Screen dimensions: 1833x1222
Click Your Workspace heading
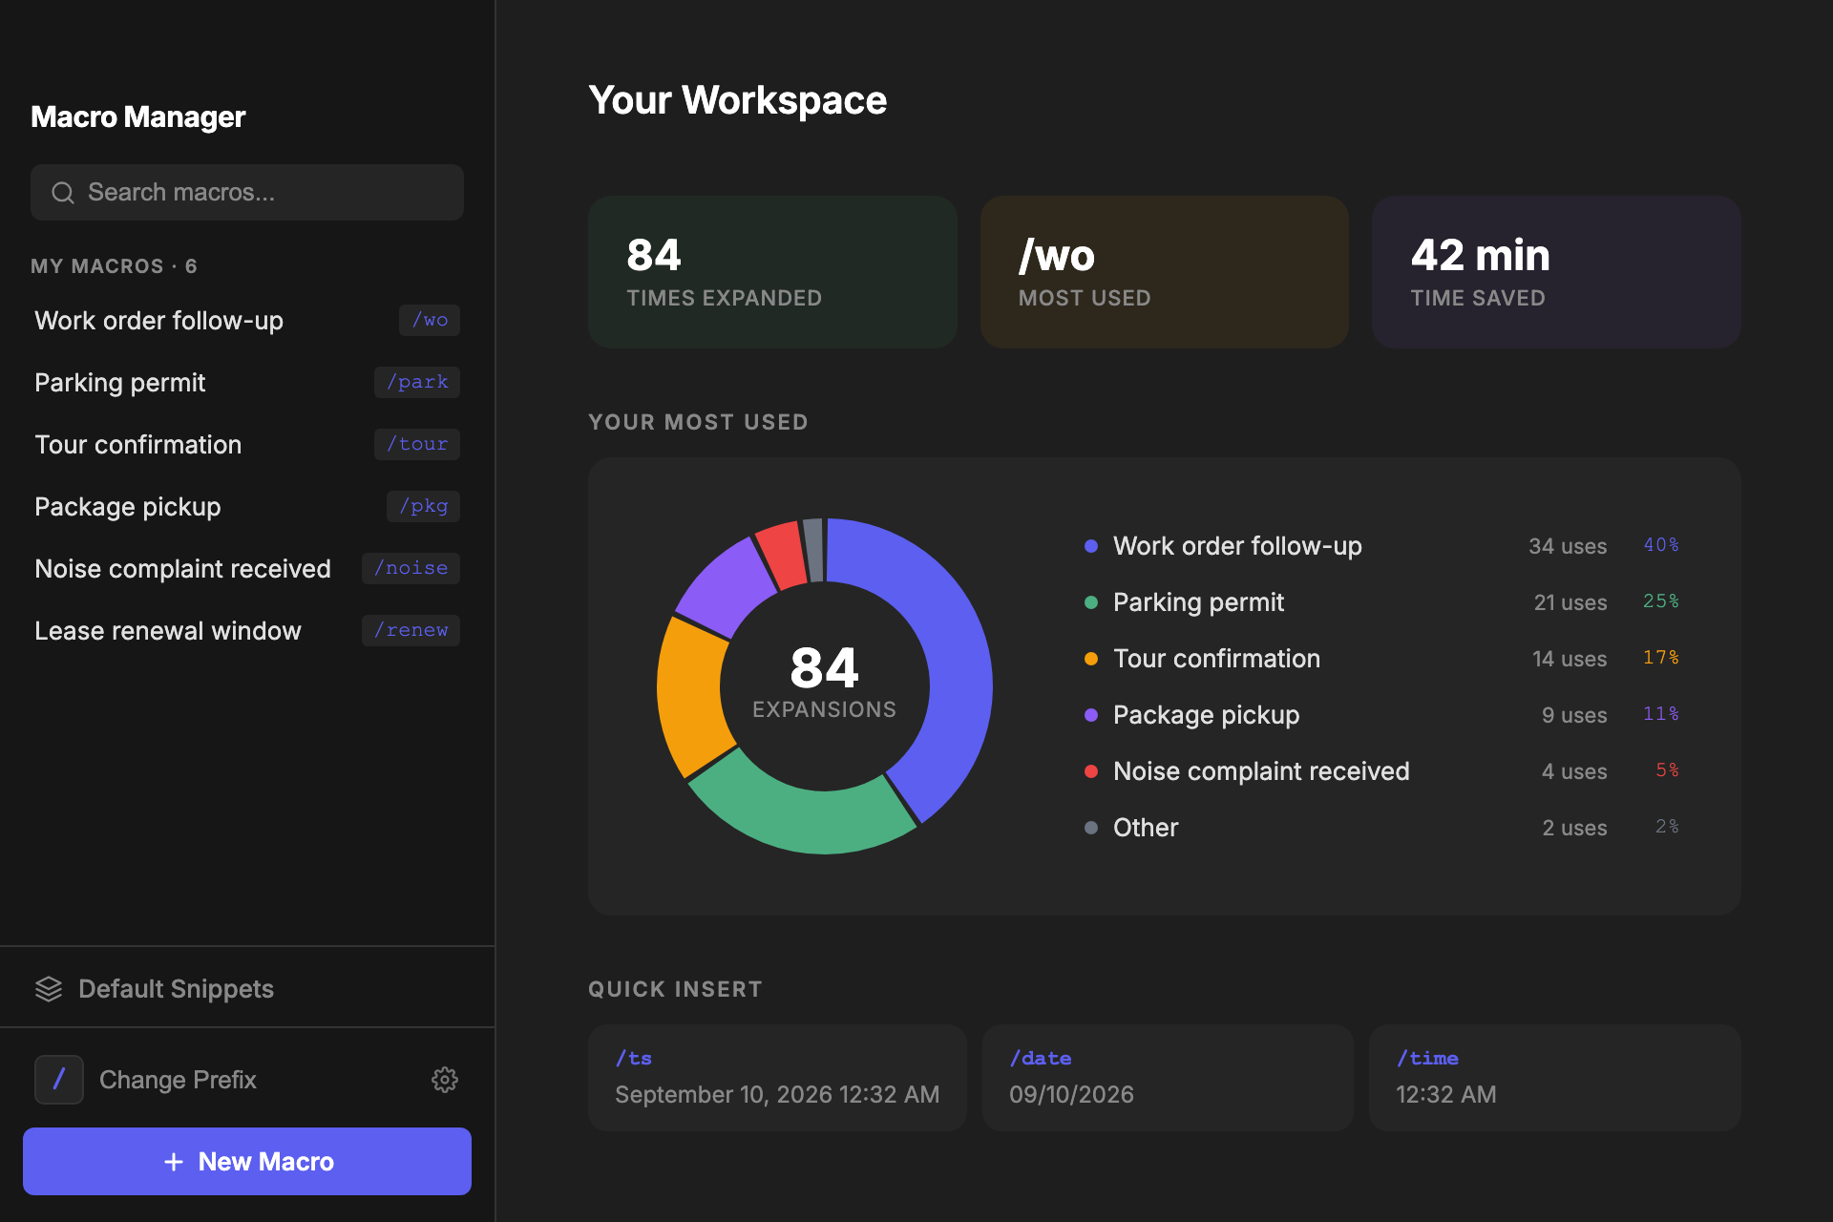(x=738, y=100)
